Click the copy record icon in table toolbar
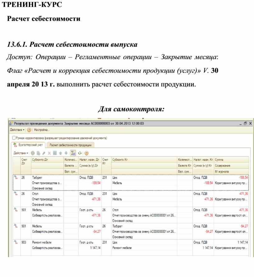254x277 pixels. (x=38, y=153)
